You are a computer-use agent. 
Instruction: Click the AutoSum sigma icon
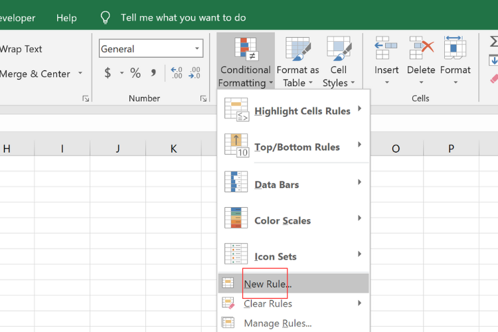[494, 41]
